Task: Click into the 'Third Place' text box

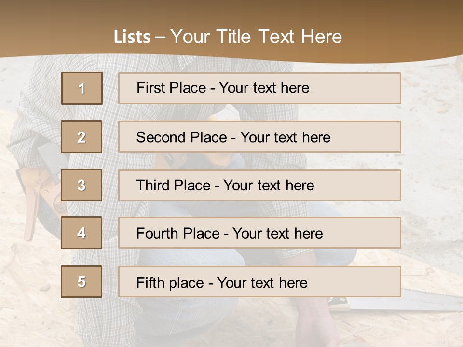Action: (x=259, y=185)
